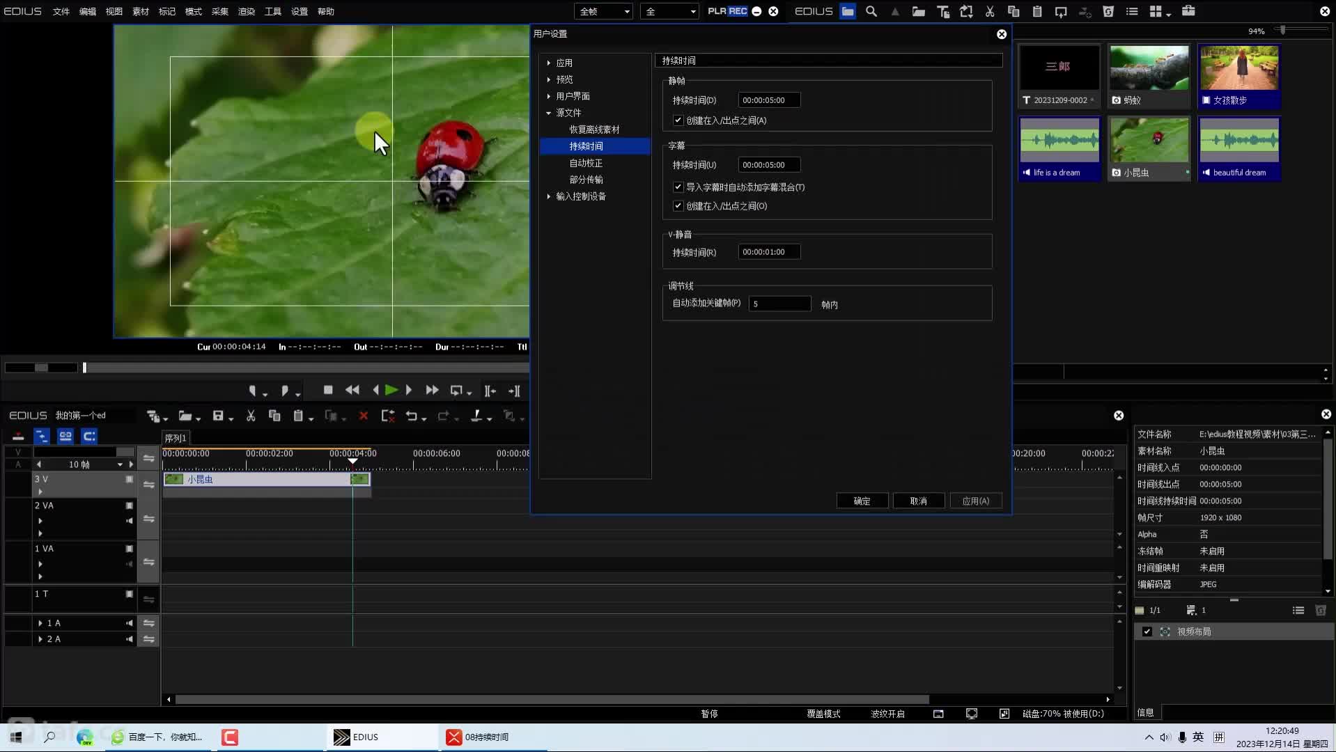Viewport: 1336px width, 752px height.
Task: Click the Loop playback icon
Action: pos(456,391)
